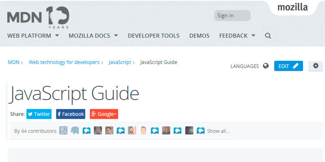Screen dimensions: 325x162
Task: Click the search magnifier icon
Action: pos(268,36)
